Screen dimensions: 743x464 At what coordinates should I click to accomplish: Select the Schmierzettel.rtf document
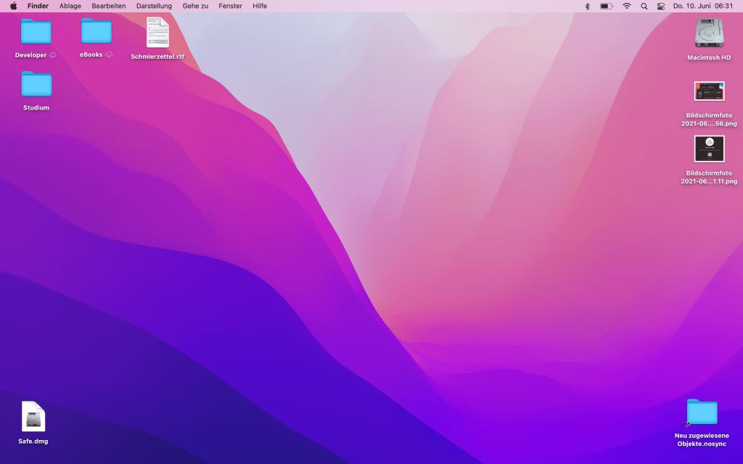click(157, 33)
